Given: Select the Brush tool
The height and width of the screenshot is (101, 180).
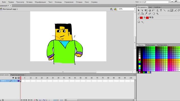Looking at the screenshot, I should point(175,10).
